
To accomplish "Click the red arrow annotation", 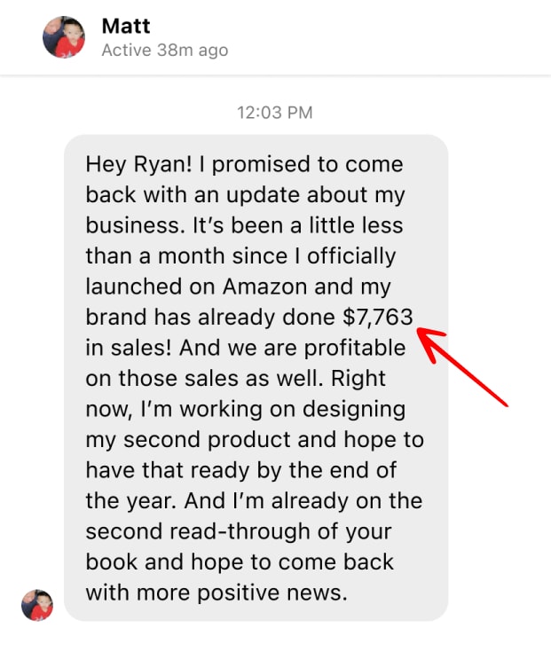I will point(461,364).
